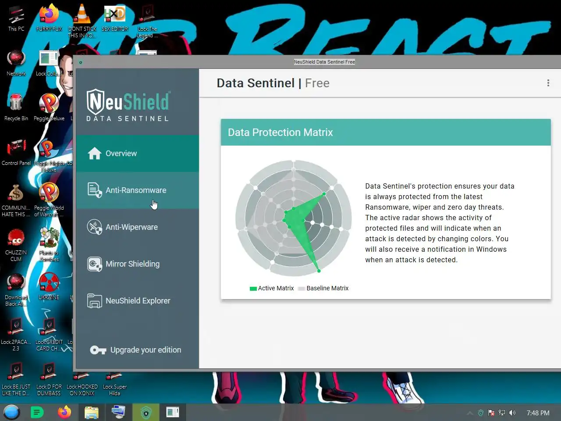Show hidden tray icons arrow

pyautogui.click(x=470, y=413)
